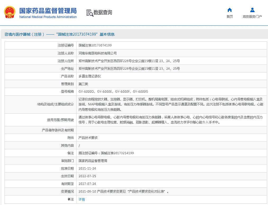Click the lightbulb icon beside 注
Viewport: 268px width, 205px height.
coord(69,199)
